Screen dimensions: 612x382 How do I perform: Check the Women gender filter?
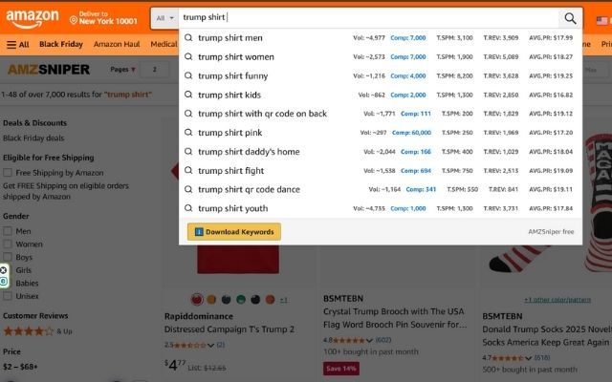point(8,244)
